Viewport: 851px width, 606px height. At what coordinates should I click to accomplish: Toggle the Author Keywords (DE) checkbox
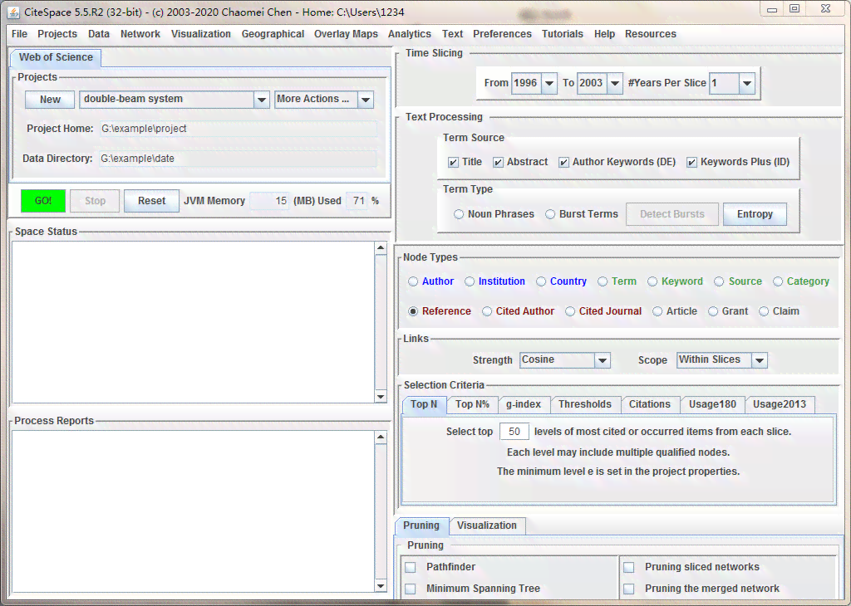coord(564,162)
